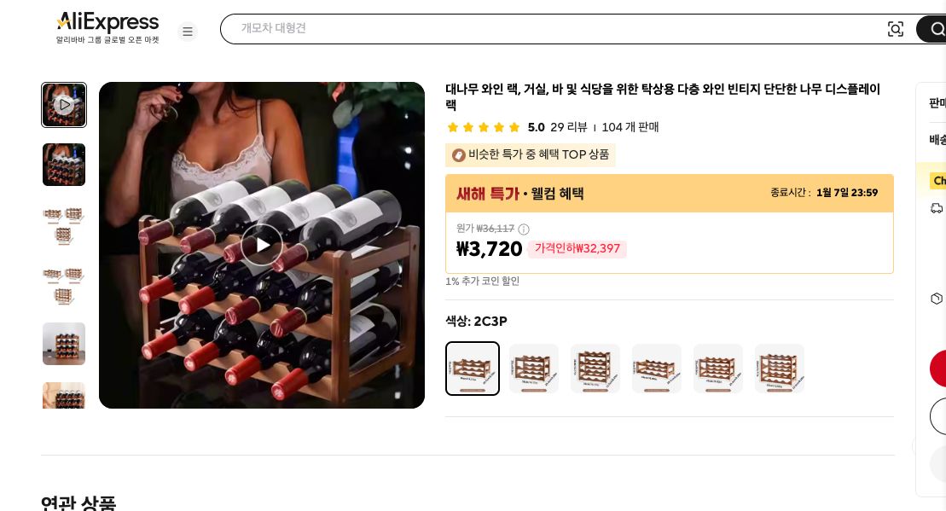Click the shipping truck icon in the right panel
The image size is (946, 511).
(937, 208)
